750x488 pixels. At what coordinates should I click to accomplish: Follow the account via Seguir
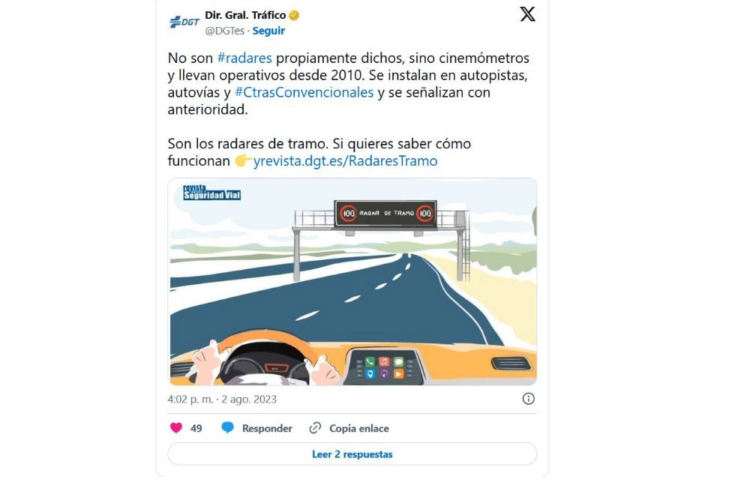coord(268,31)
